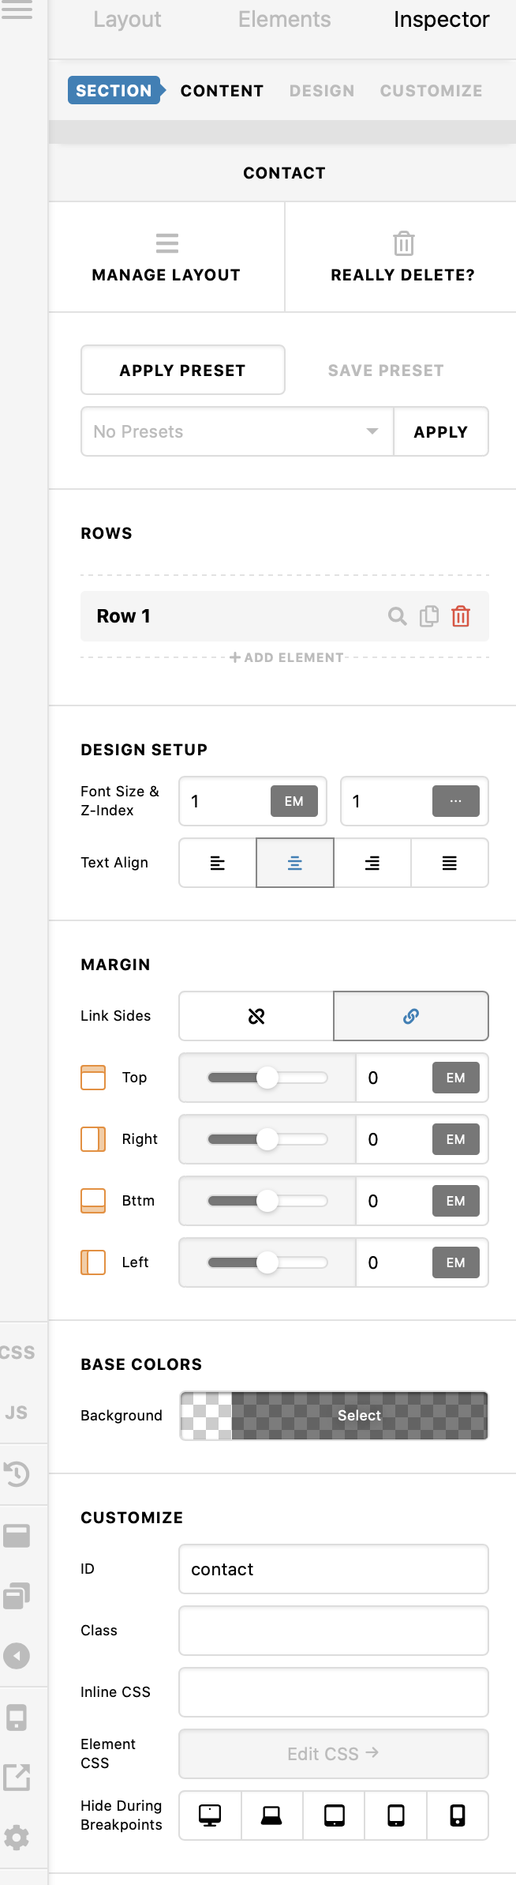Change Font Size EM unit selector
The image size is (516, 1885).
[x=294, y=801]
